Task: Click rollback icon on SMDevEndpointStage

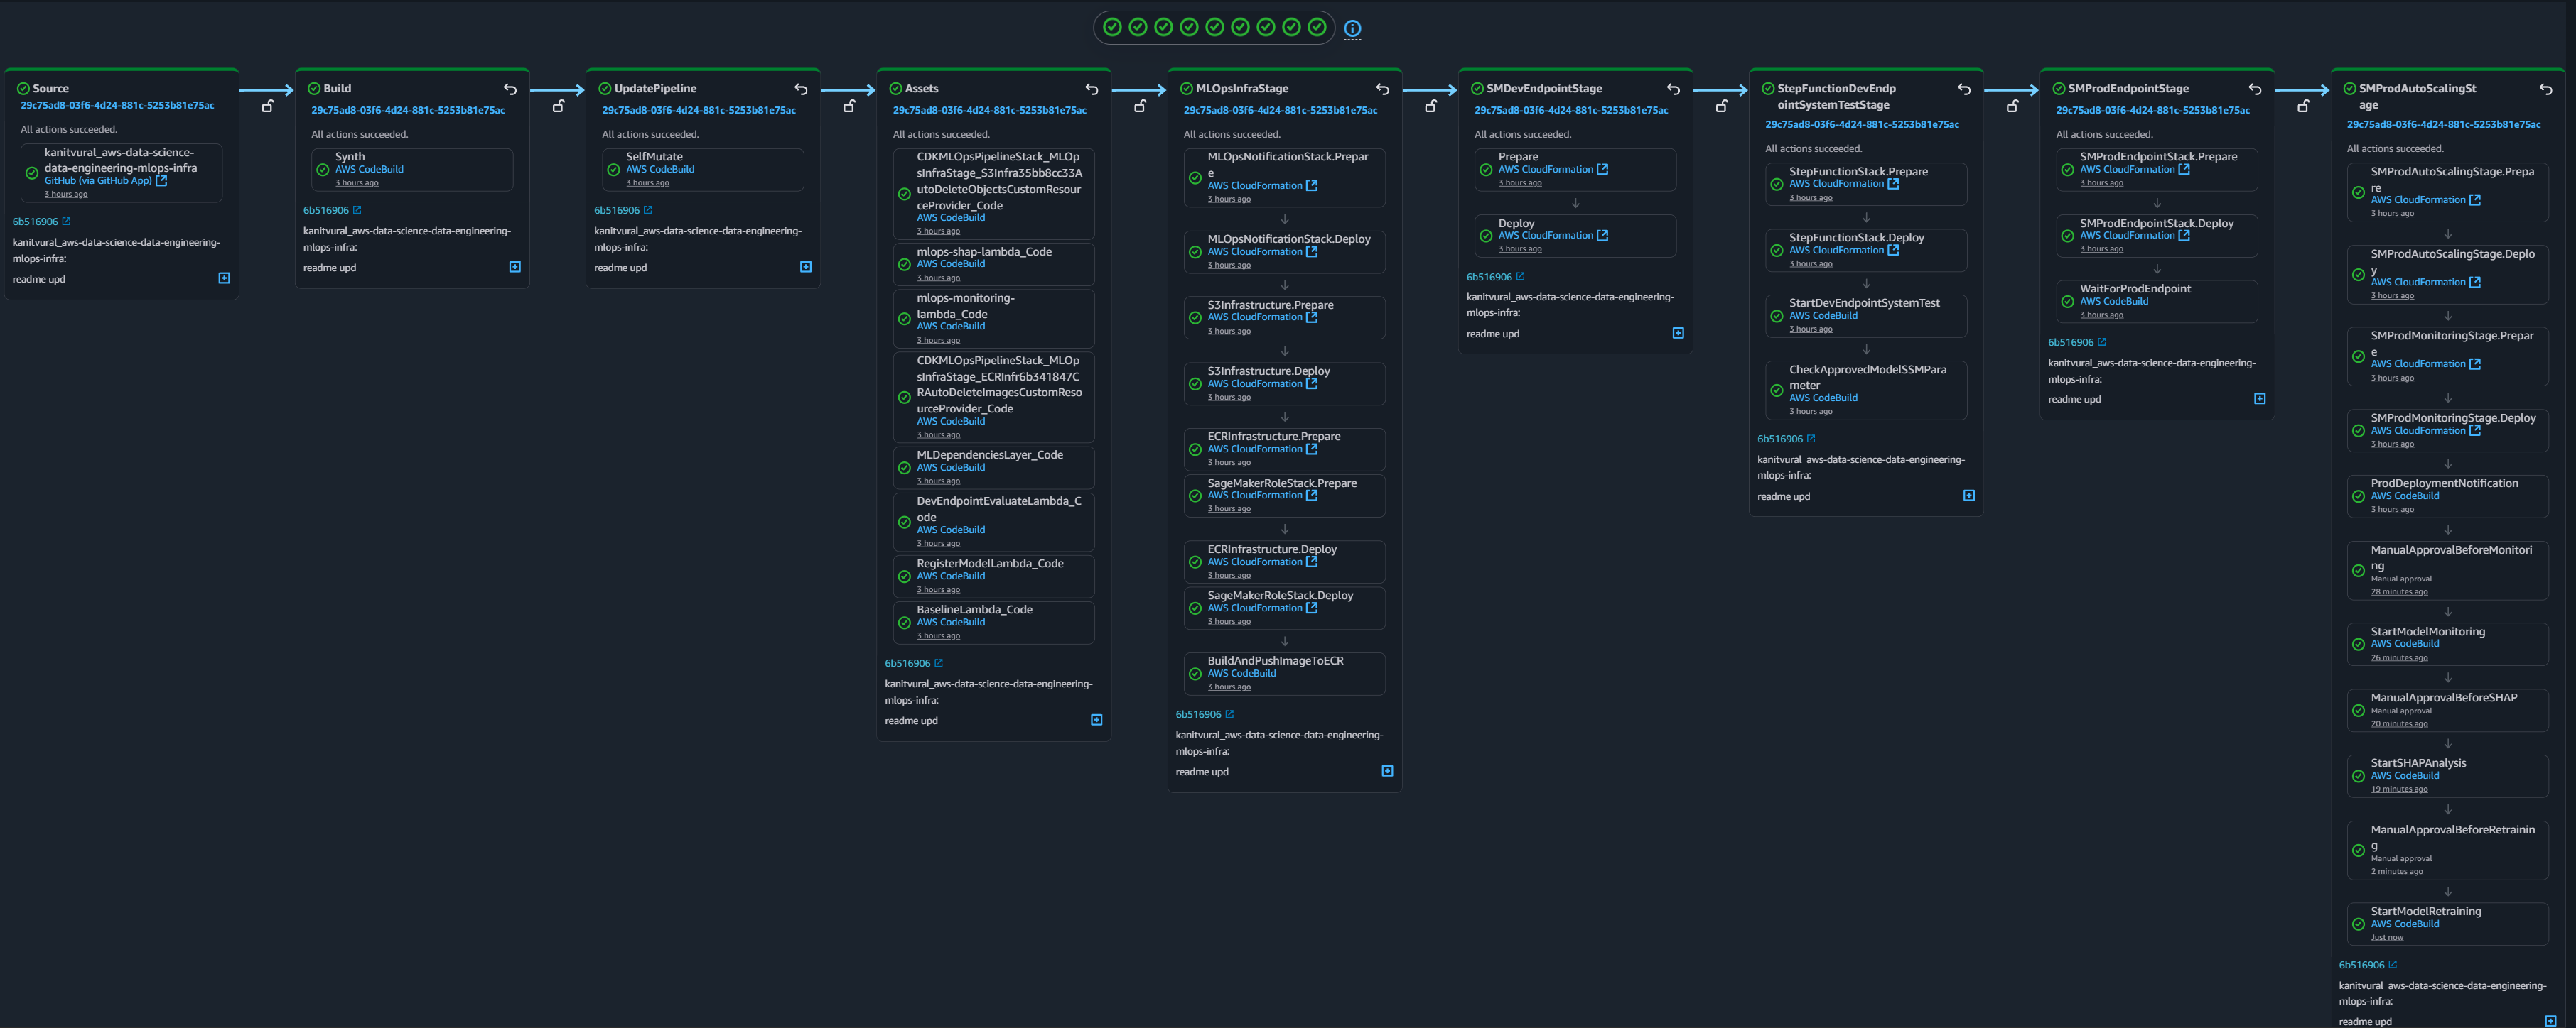Action: coord(1674,89)
